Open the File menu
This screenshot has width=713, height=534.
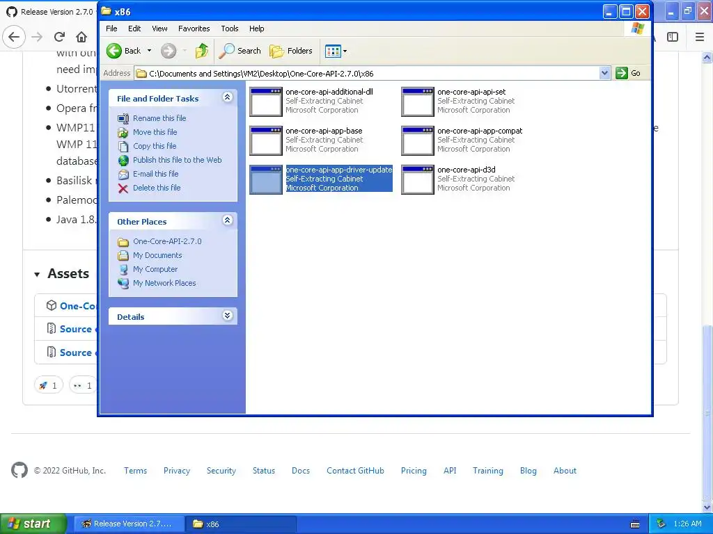(x=111, y=29)
